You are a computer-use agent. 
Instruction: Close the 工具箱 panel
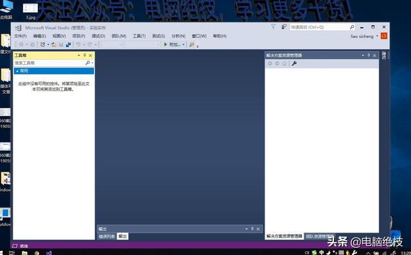pos(91,55)
